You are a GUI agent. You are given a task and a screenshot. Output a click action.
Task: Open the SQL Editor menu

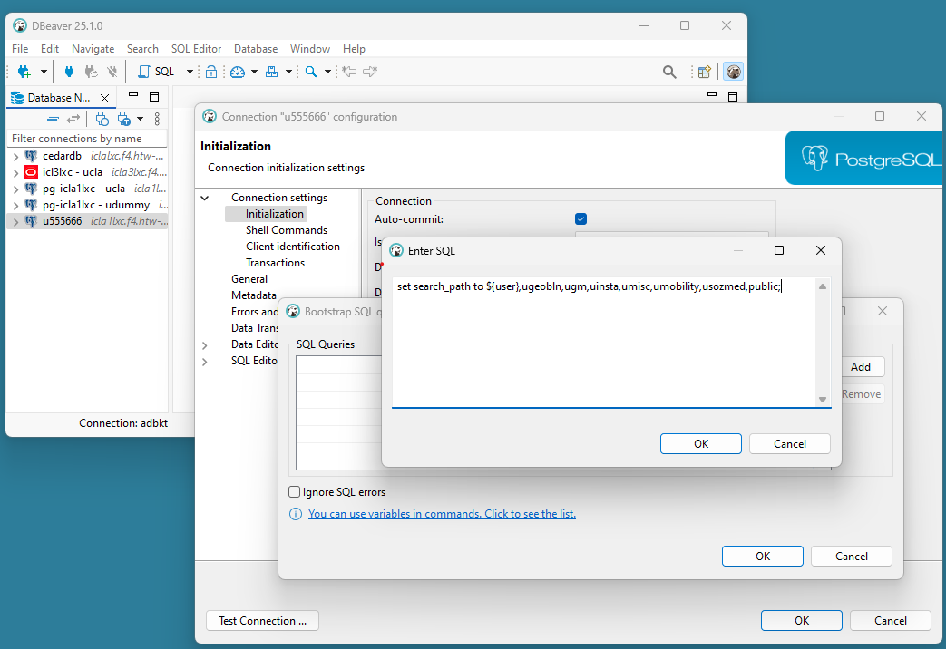(196, 49)
